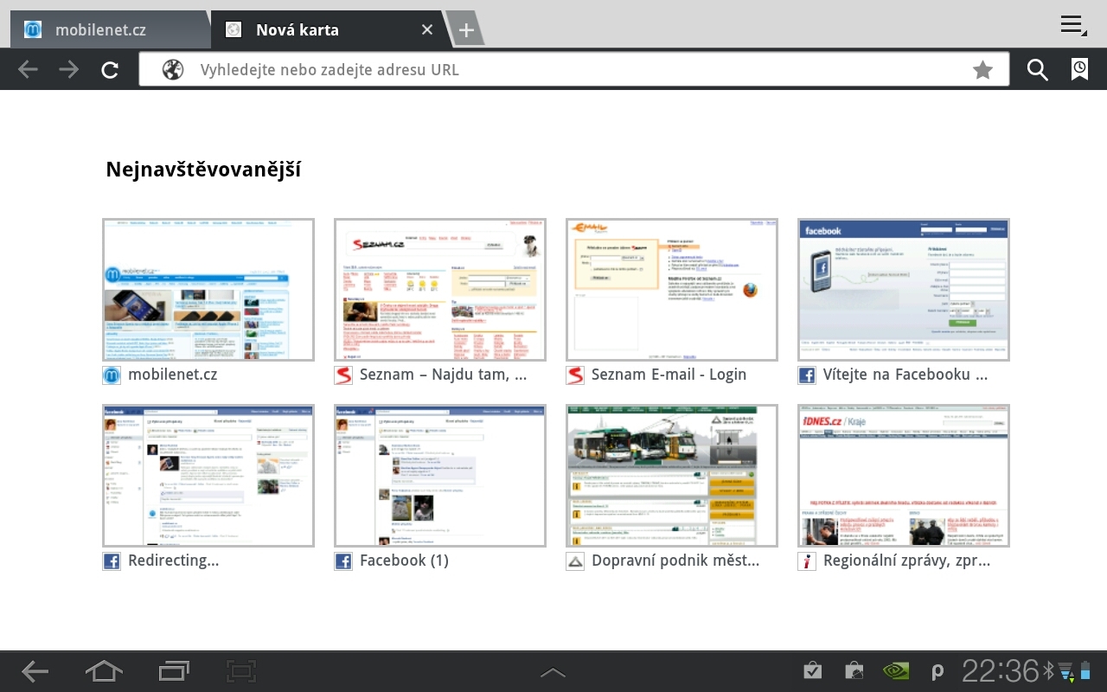Open Seznam E-mail - Login link
Screen dimensions: 1107x692
point(668,375)
